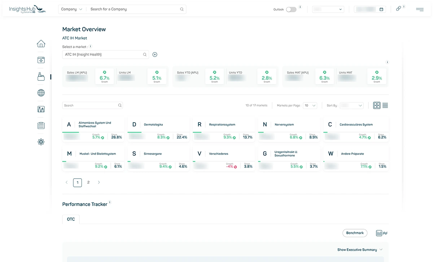Image resolution: width=433 pixels, height=262 pixels.
Task: Expand Show Executive Summary
Action: [x=360, y=250]
